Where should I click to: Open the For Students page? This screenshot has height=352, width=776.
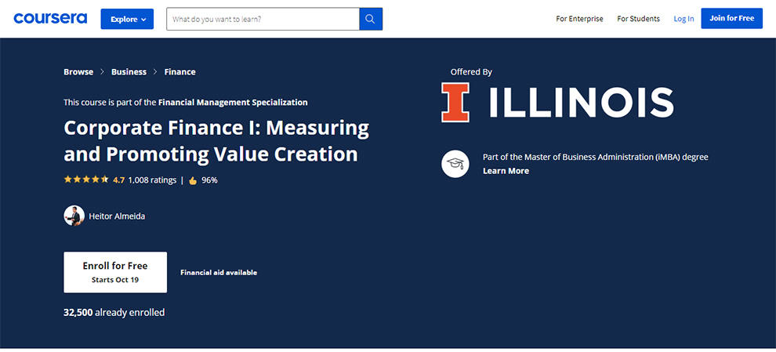pyautogui.click(x=638, y=19)
